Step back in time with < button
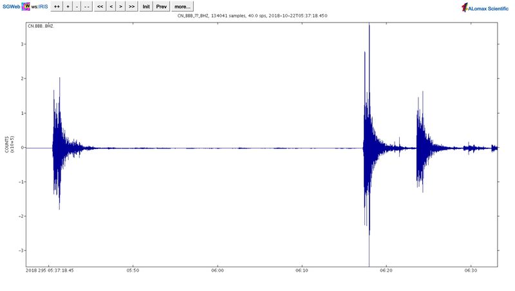The image size is (515, 291). [111, 6]
